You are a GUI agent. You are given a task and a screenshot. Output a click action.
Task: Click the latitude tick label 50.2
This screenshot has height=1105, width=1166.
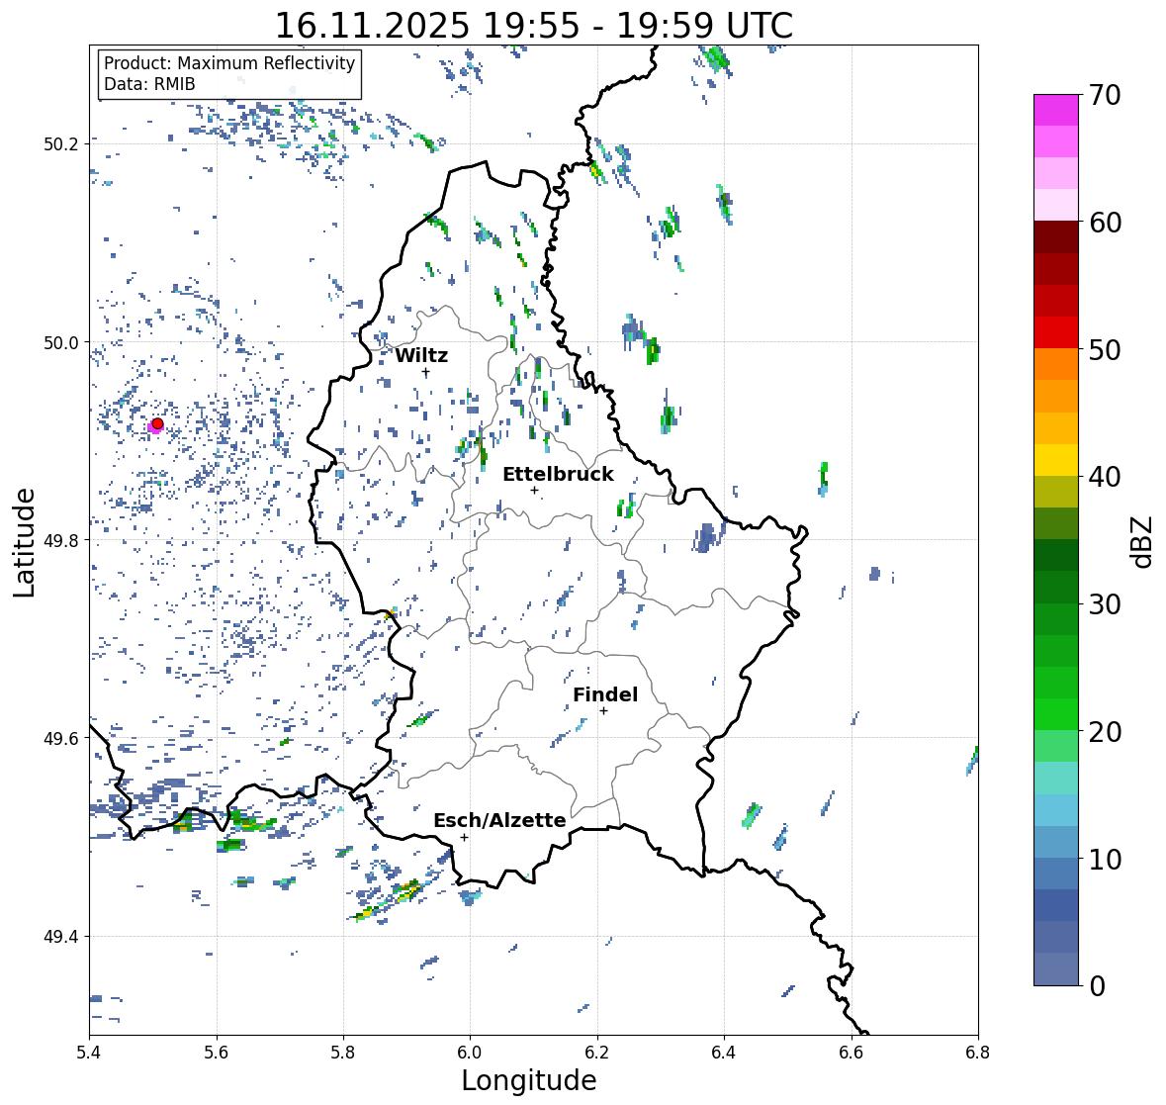pos(61,143)
